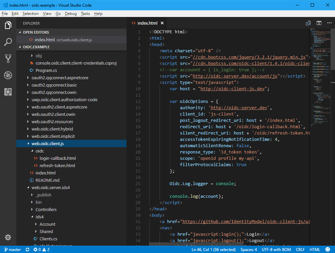Collapse the OPEN EDITORS section

point(20,32)
